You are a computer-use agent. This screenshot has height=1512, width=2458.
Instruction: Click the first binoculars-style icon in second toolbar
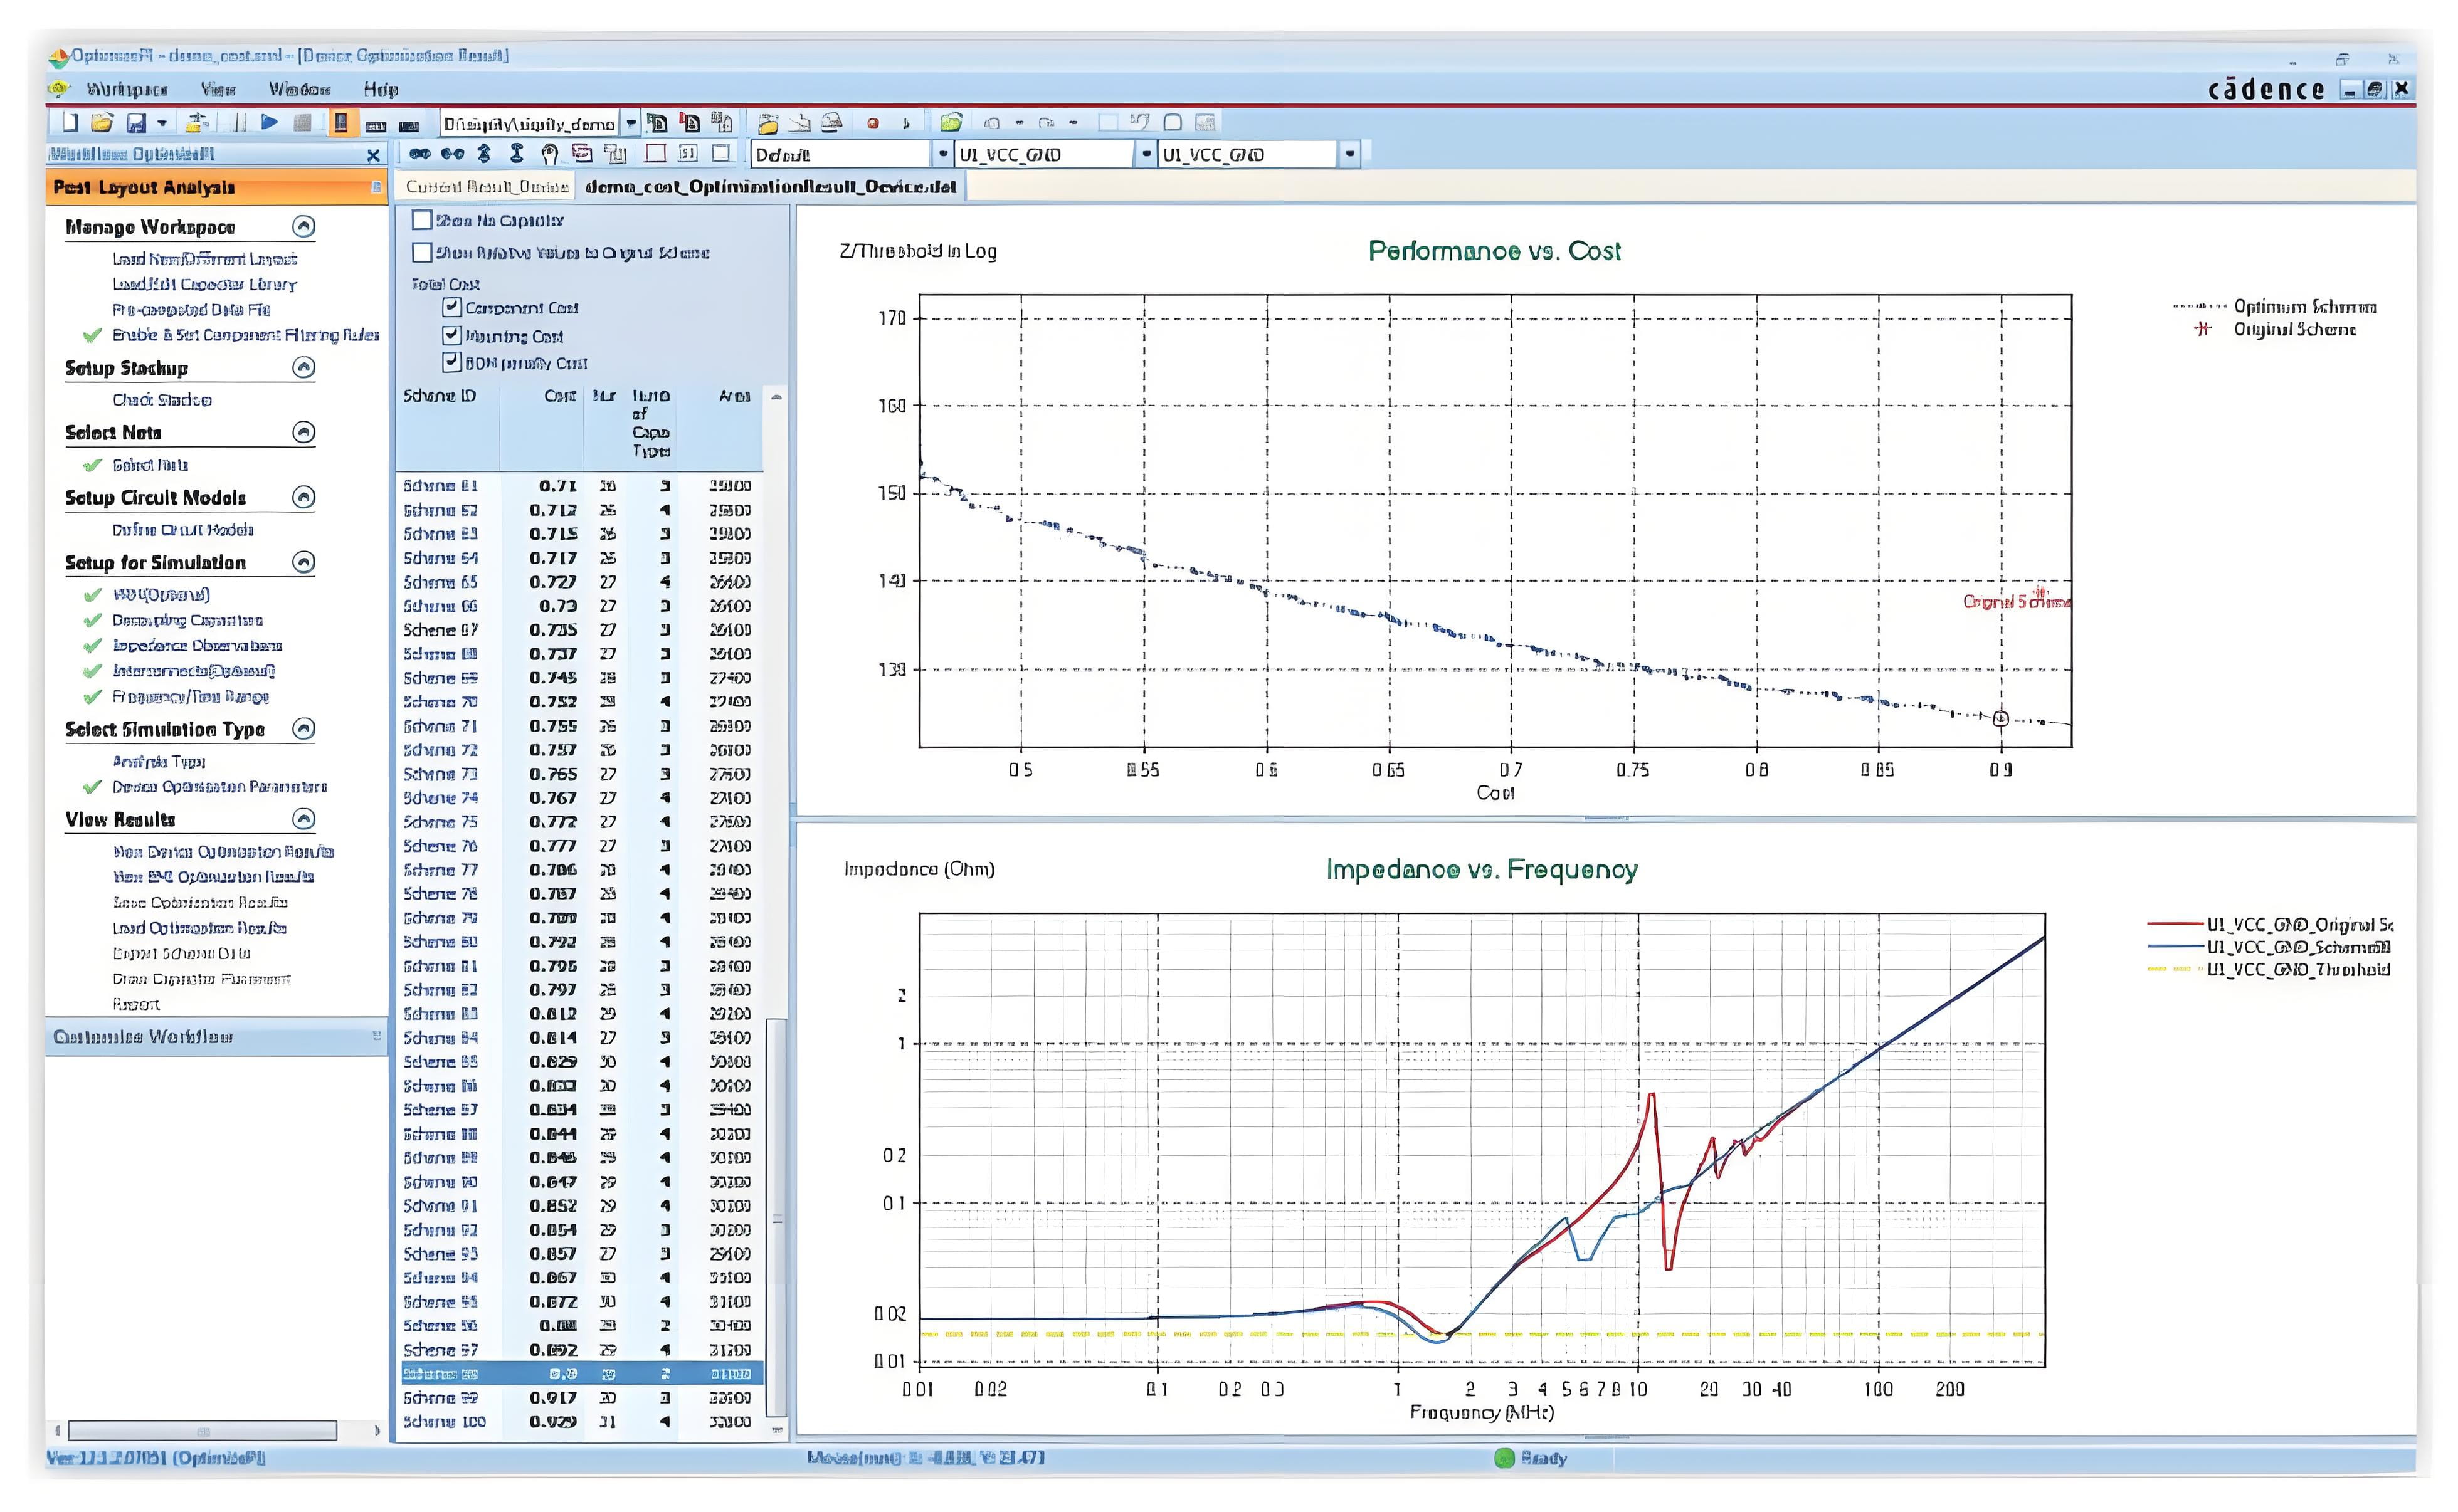pyautogui.click(x=420, y=154)
